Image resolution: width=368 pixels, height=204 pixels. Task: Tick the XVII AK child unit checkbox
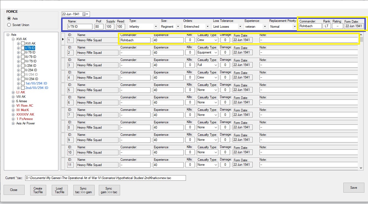[x=23, y=44]
